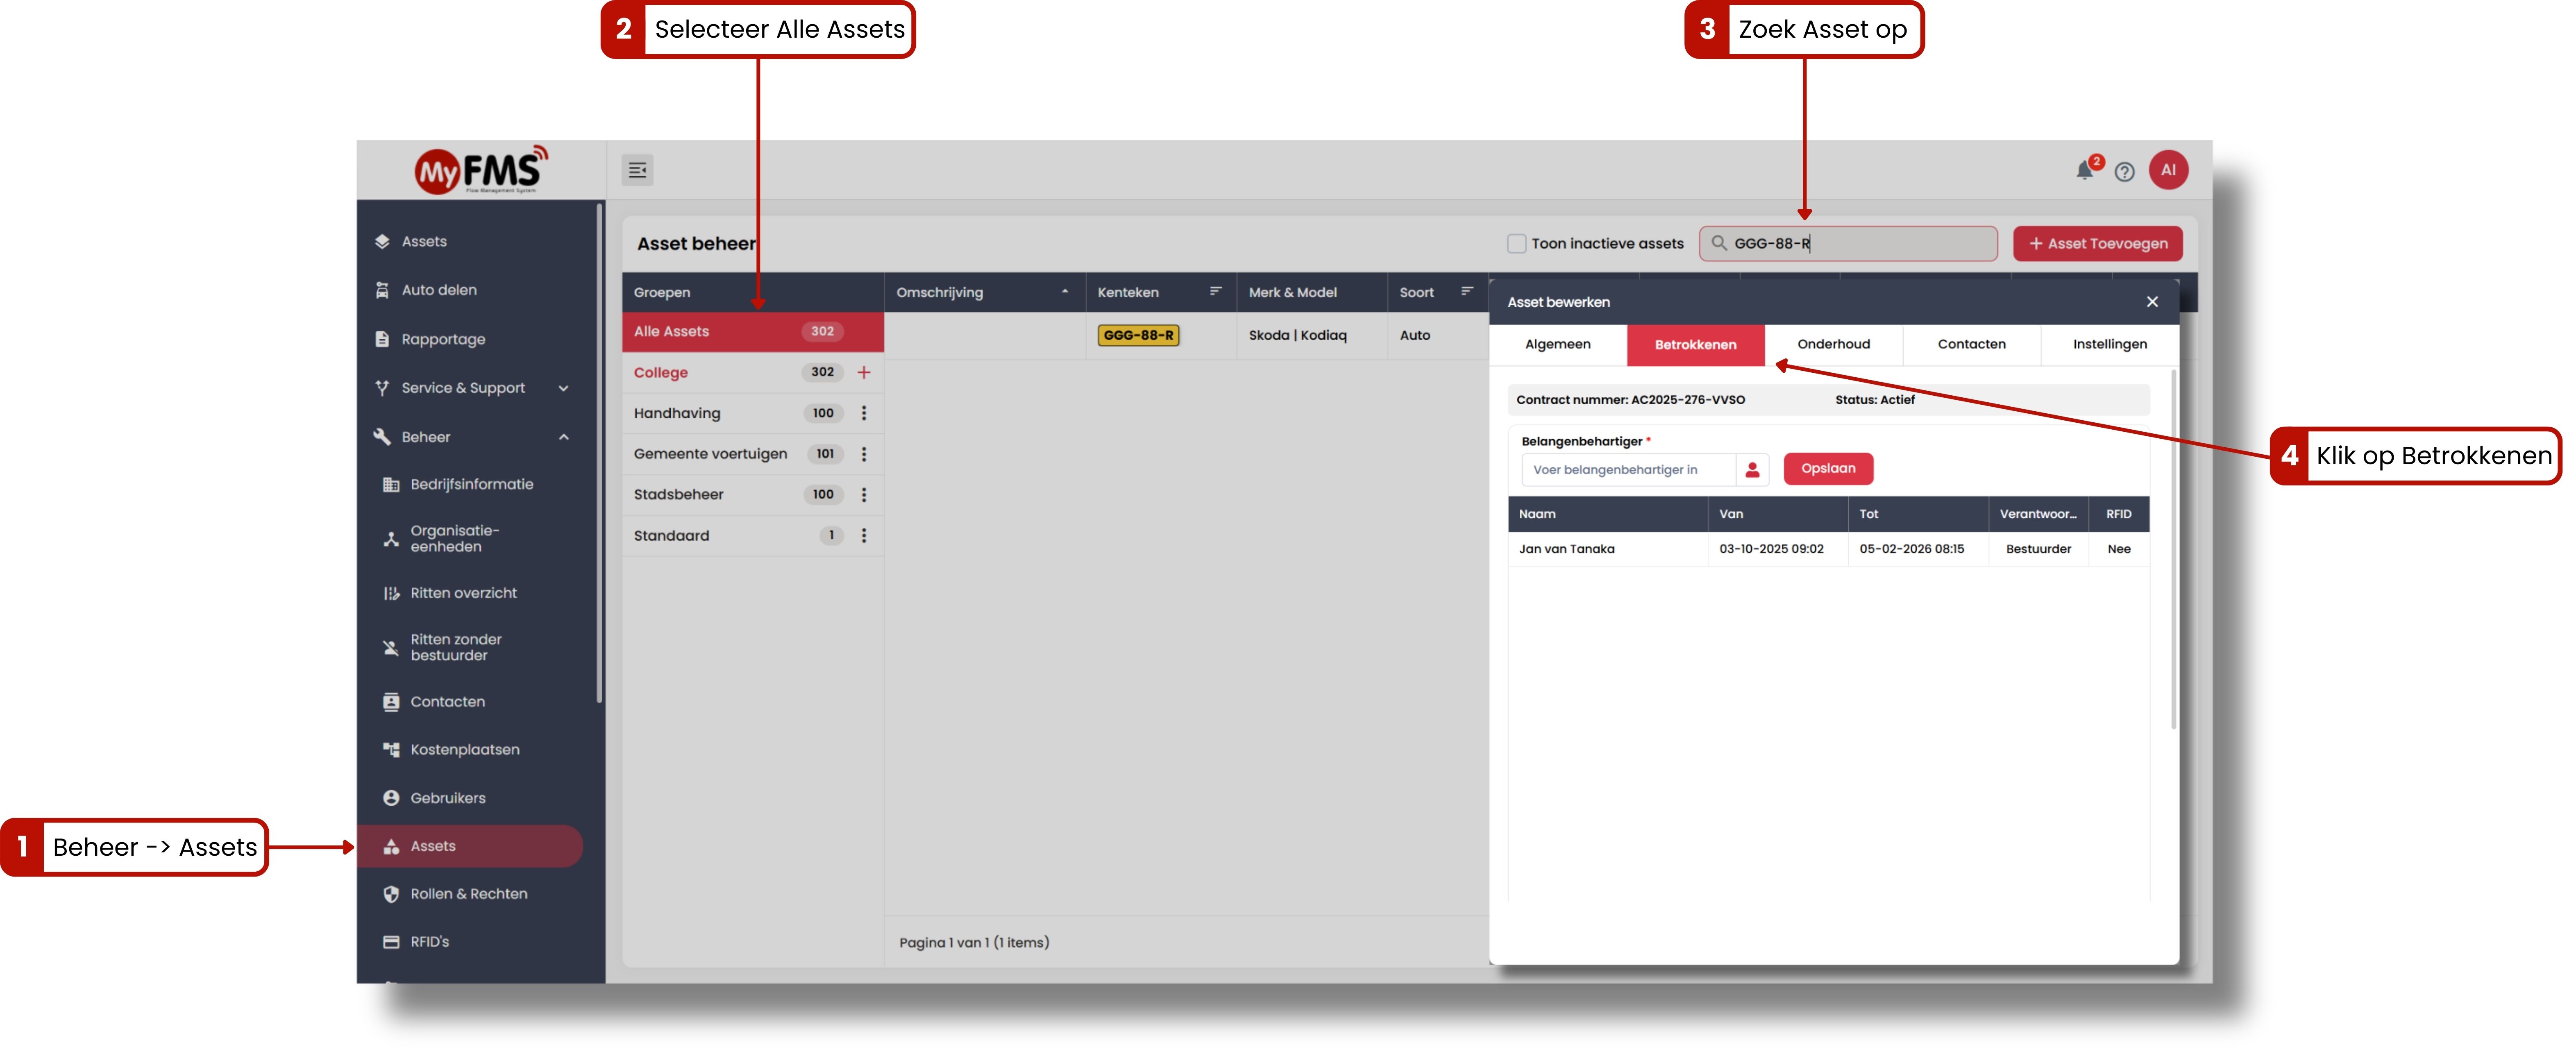This screenshot has height=1056, width=2576.
Task: Click the MyFMS logo
Action: click(481, 169)
